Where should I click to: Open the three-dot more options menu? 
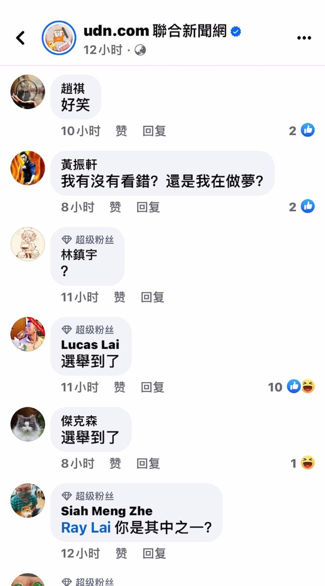[304, 38]
